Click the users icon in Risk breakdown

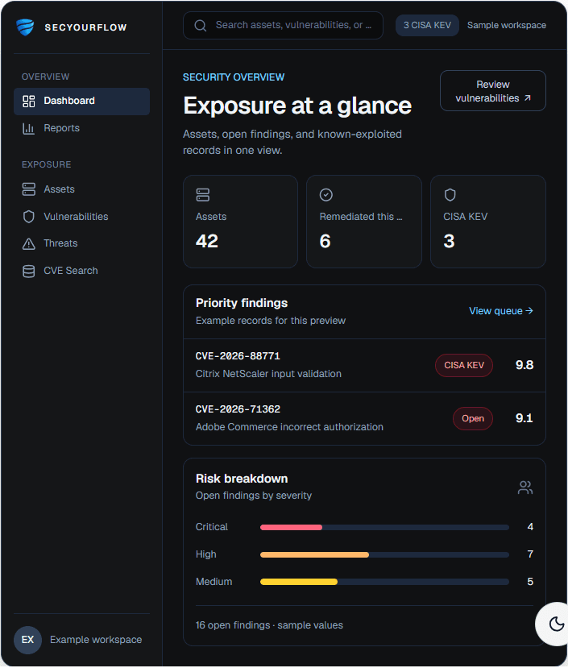[525, 488]
